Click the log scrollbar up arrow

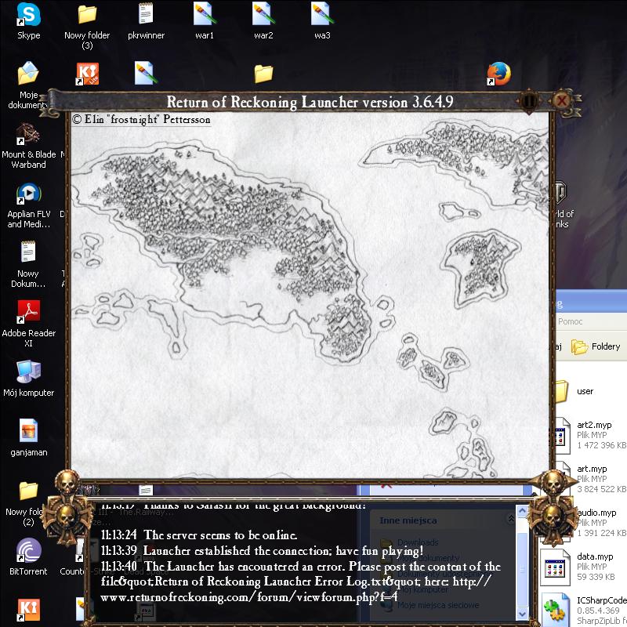(x=522, y=511)
